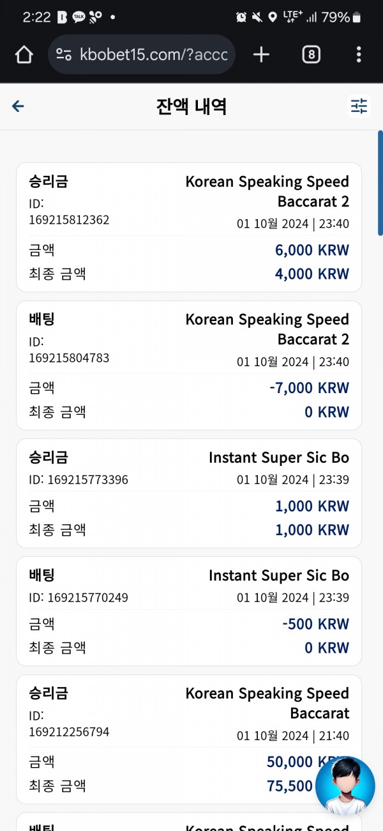Image resolution: width=383 pixels, height=831 pixels.
Task: Select the -500 KRW 배팅 entry
Action: [189, 611]
